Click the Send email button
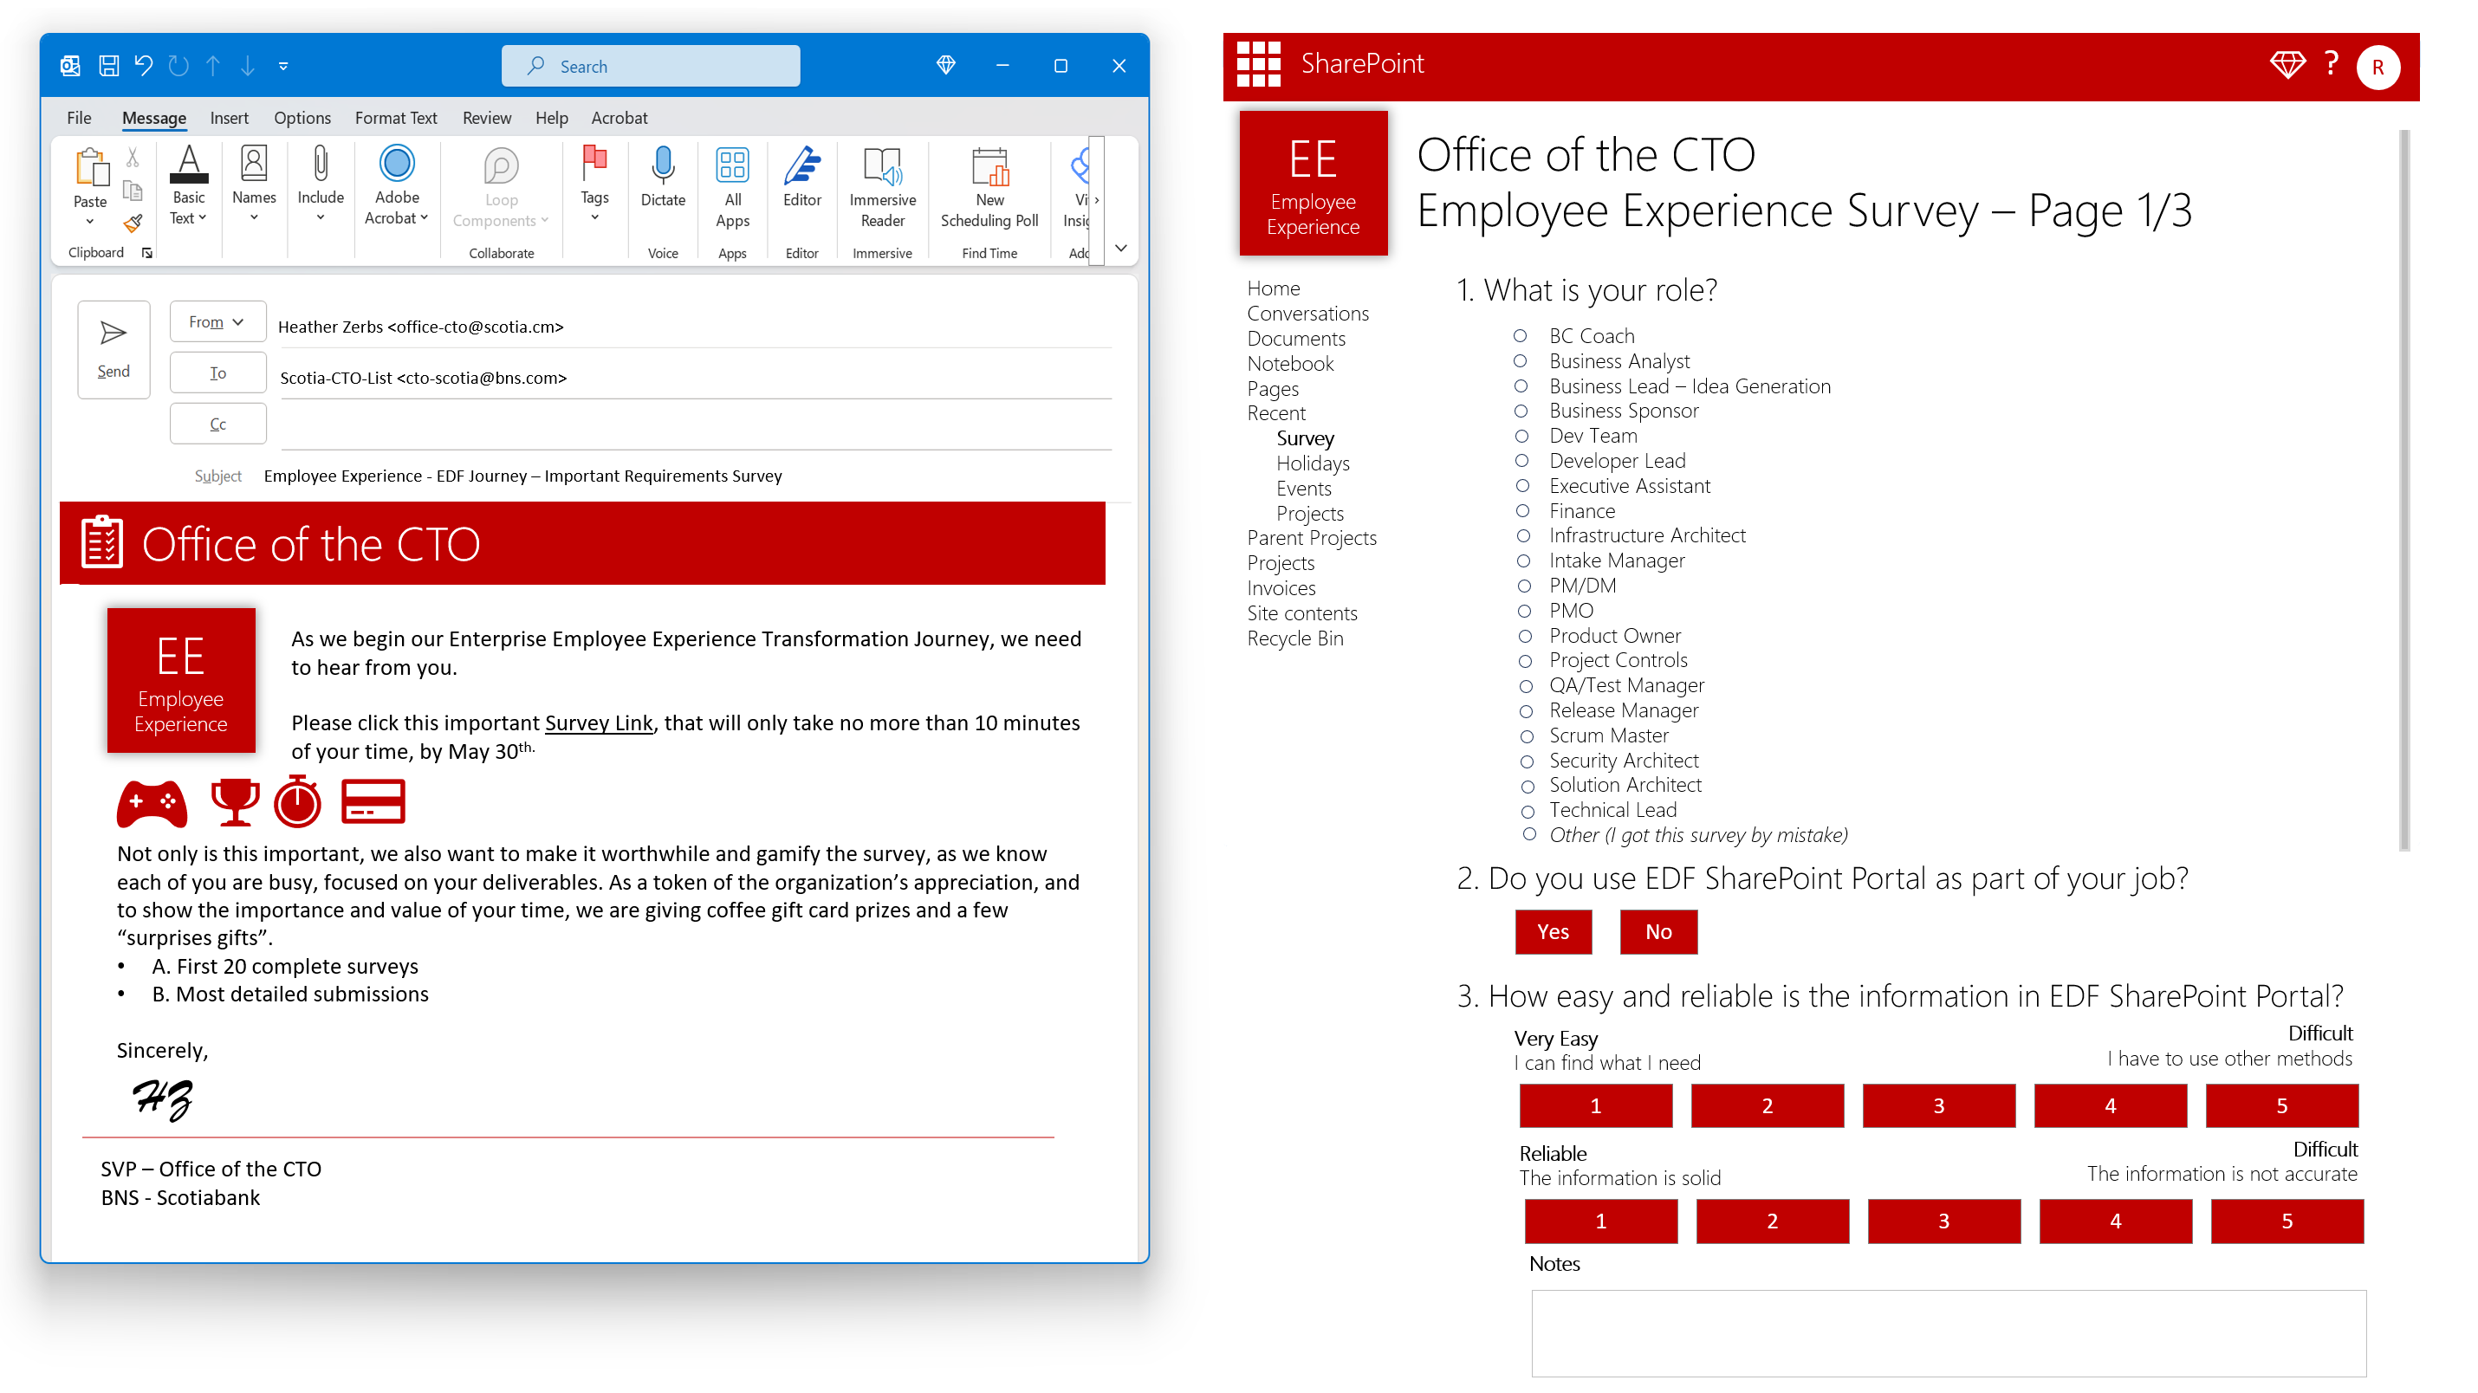Image resolution: width=2478 pixels, height=1393 pixels. coord(114,348)
